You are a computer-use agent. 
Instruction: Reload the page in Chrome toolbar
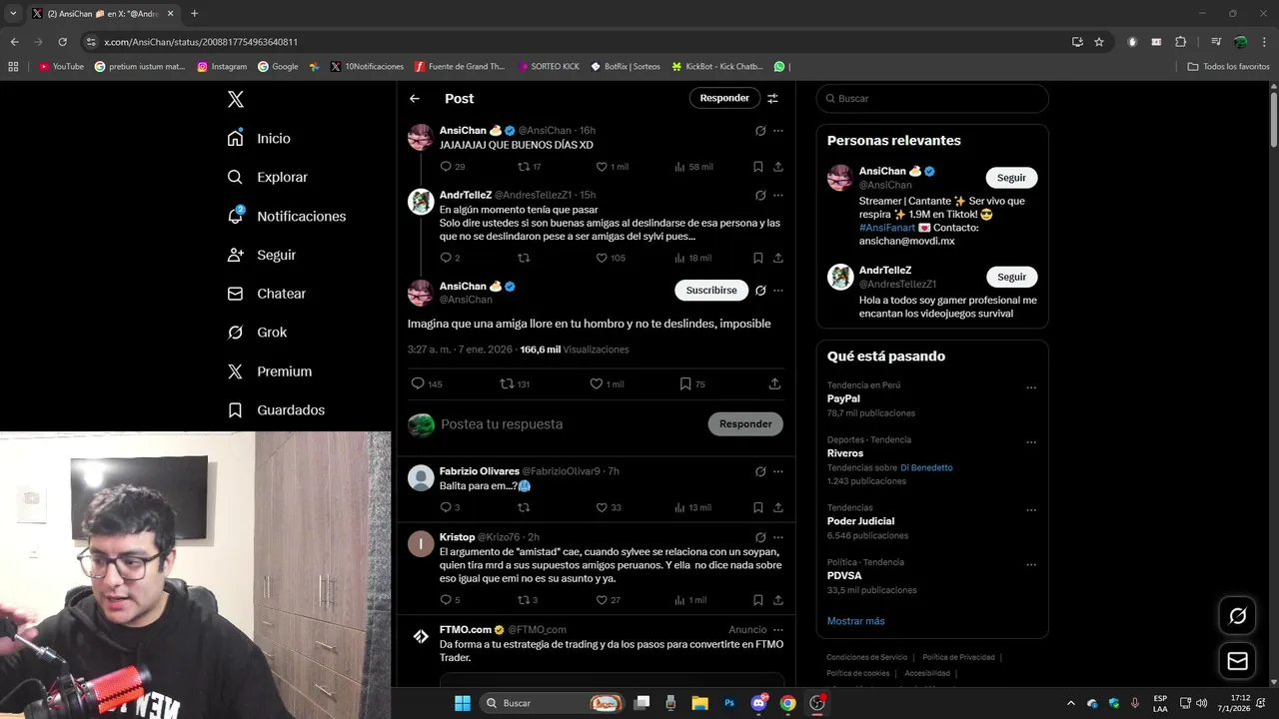62,42
